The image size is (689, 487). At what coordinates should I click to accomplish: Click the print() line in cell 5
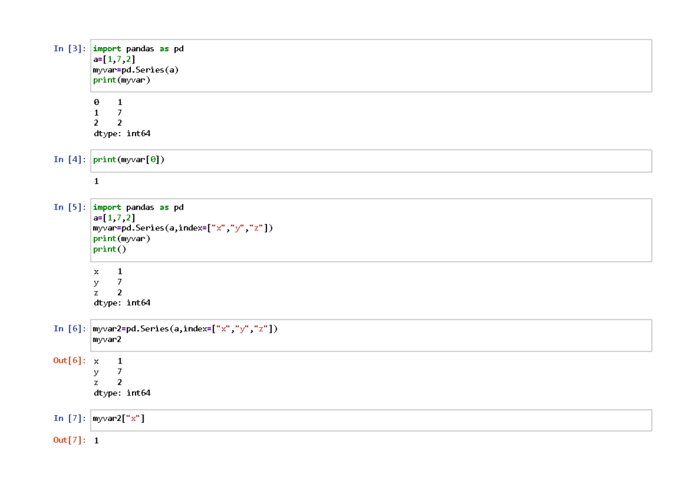click(109, 249)
